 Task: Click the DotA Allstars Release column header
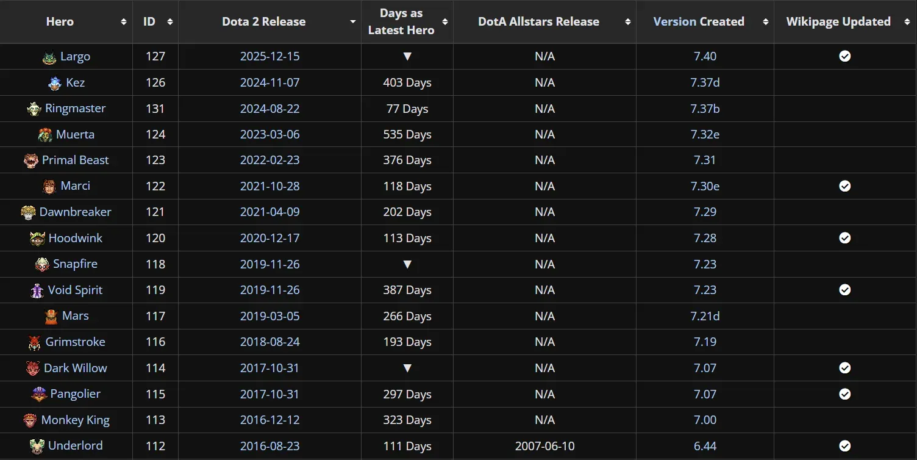coord(538,22)
